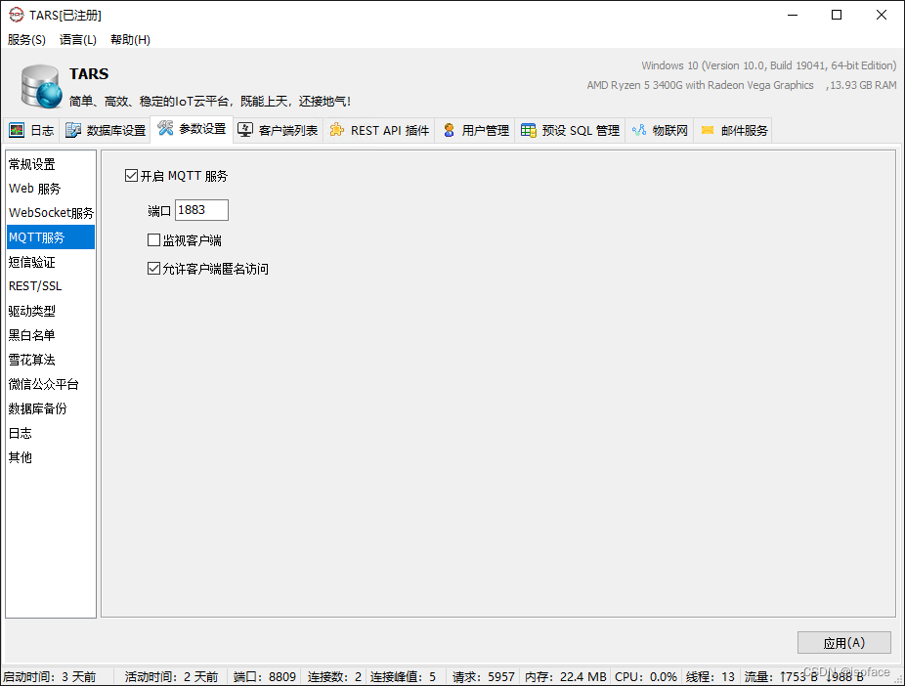905x686 pixels.
Task: Click the 参数设置 wrench tools icon
Action: coord(165,128)
